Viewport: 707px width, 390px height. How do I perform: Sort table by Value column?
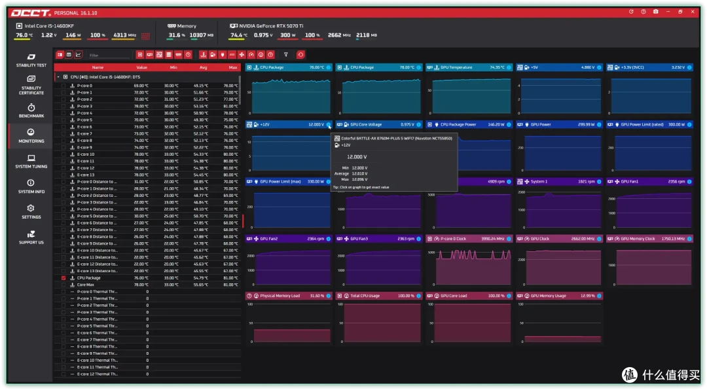pos(141,67)
